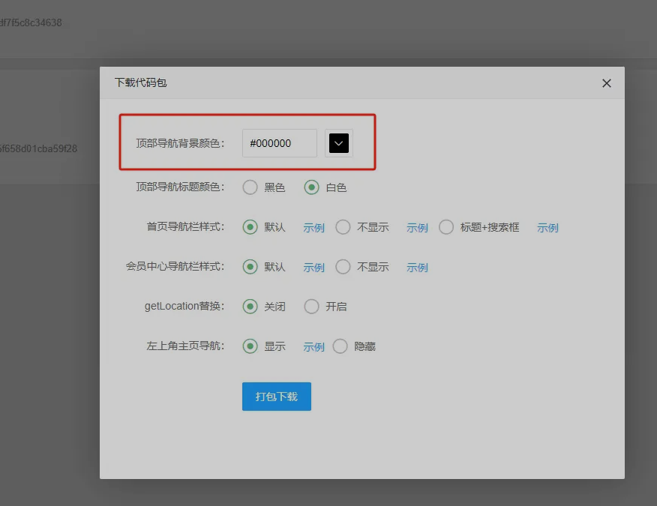Open 示例 link after 标题+搜索框 option

tap(547, 228)
